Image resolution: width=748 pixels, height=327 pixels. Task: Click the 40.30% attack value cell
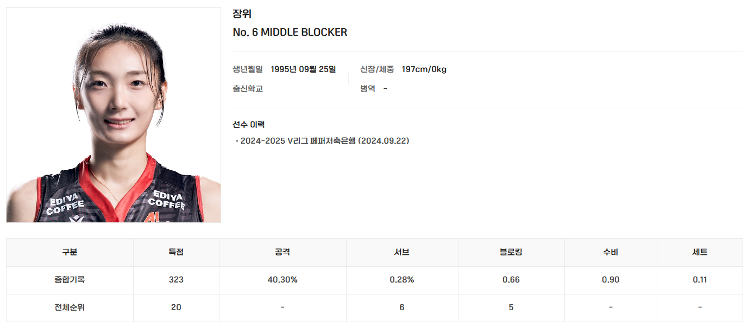[282, 280]
